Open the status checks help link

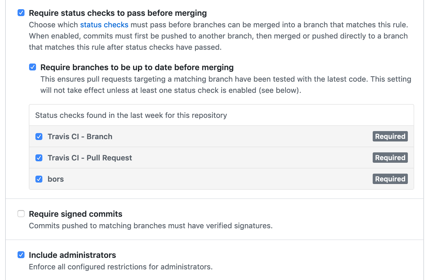coord(104,25)
